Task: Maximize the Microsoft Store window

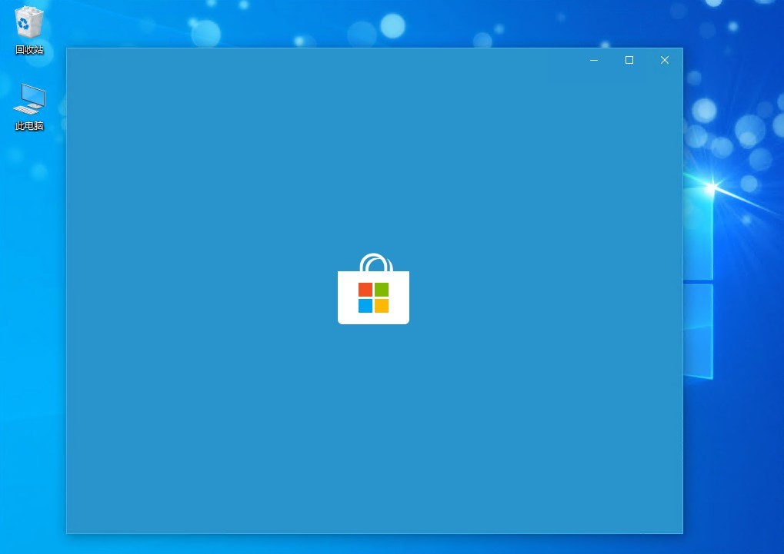Action: 629,60
